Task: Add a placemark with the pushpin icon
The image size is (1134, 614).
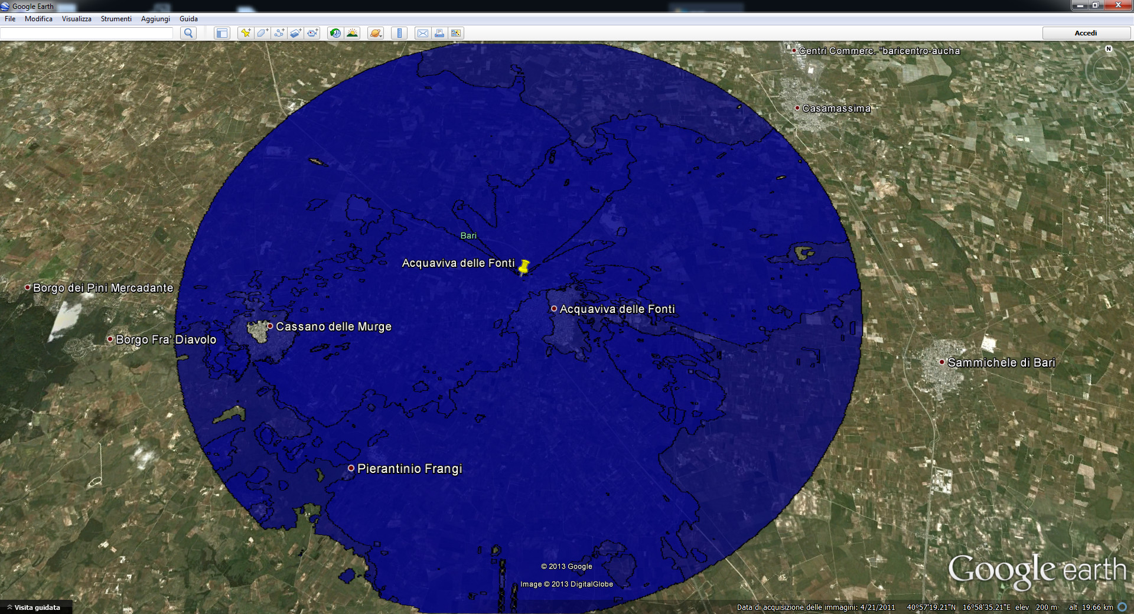Action: 245,33
